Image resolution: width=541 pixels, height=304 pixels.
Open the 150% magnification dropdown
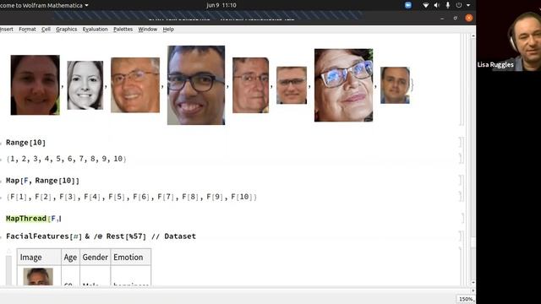pyautogui.click(x=466, y=299)
